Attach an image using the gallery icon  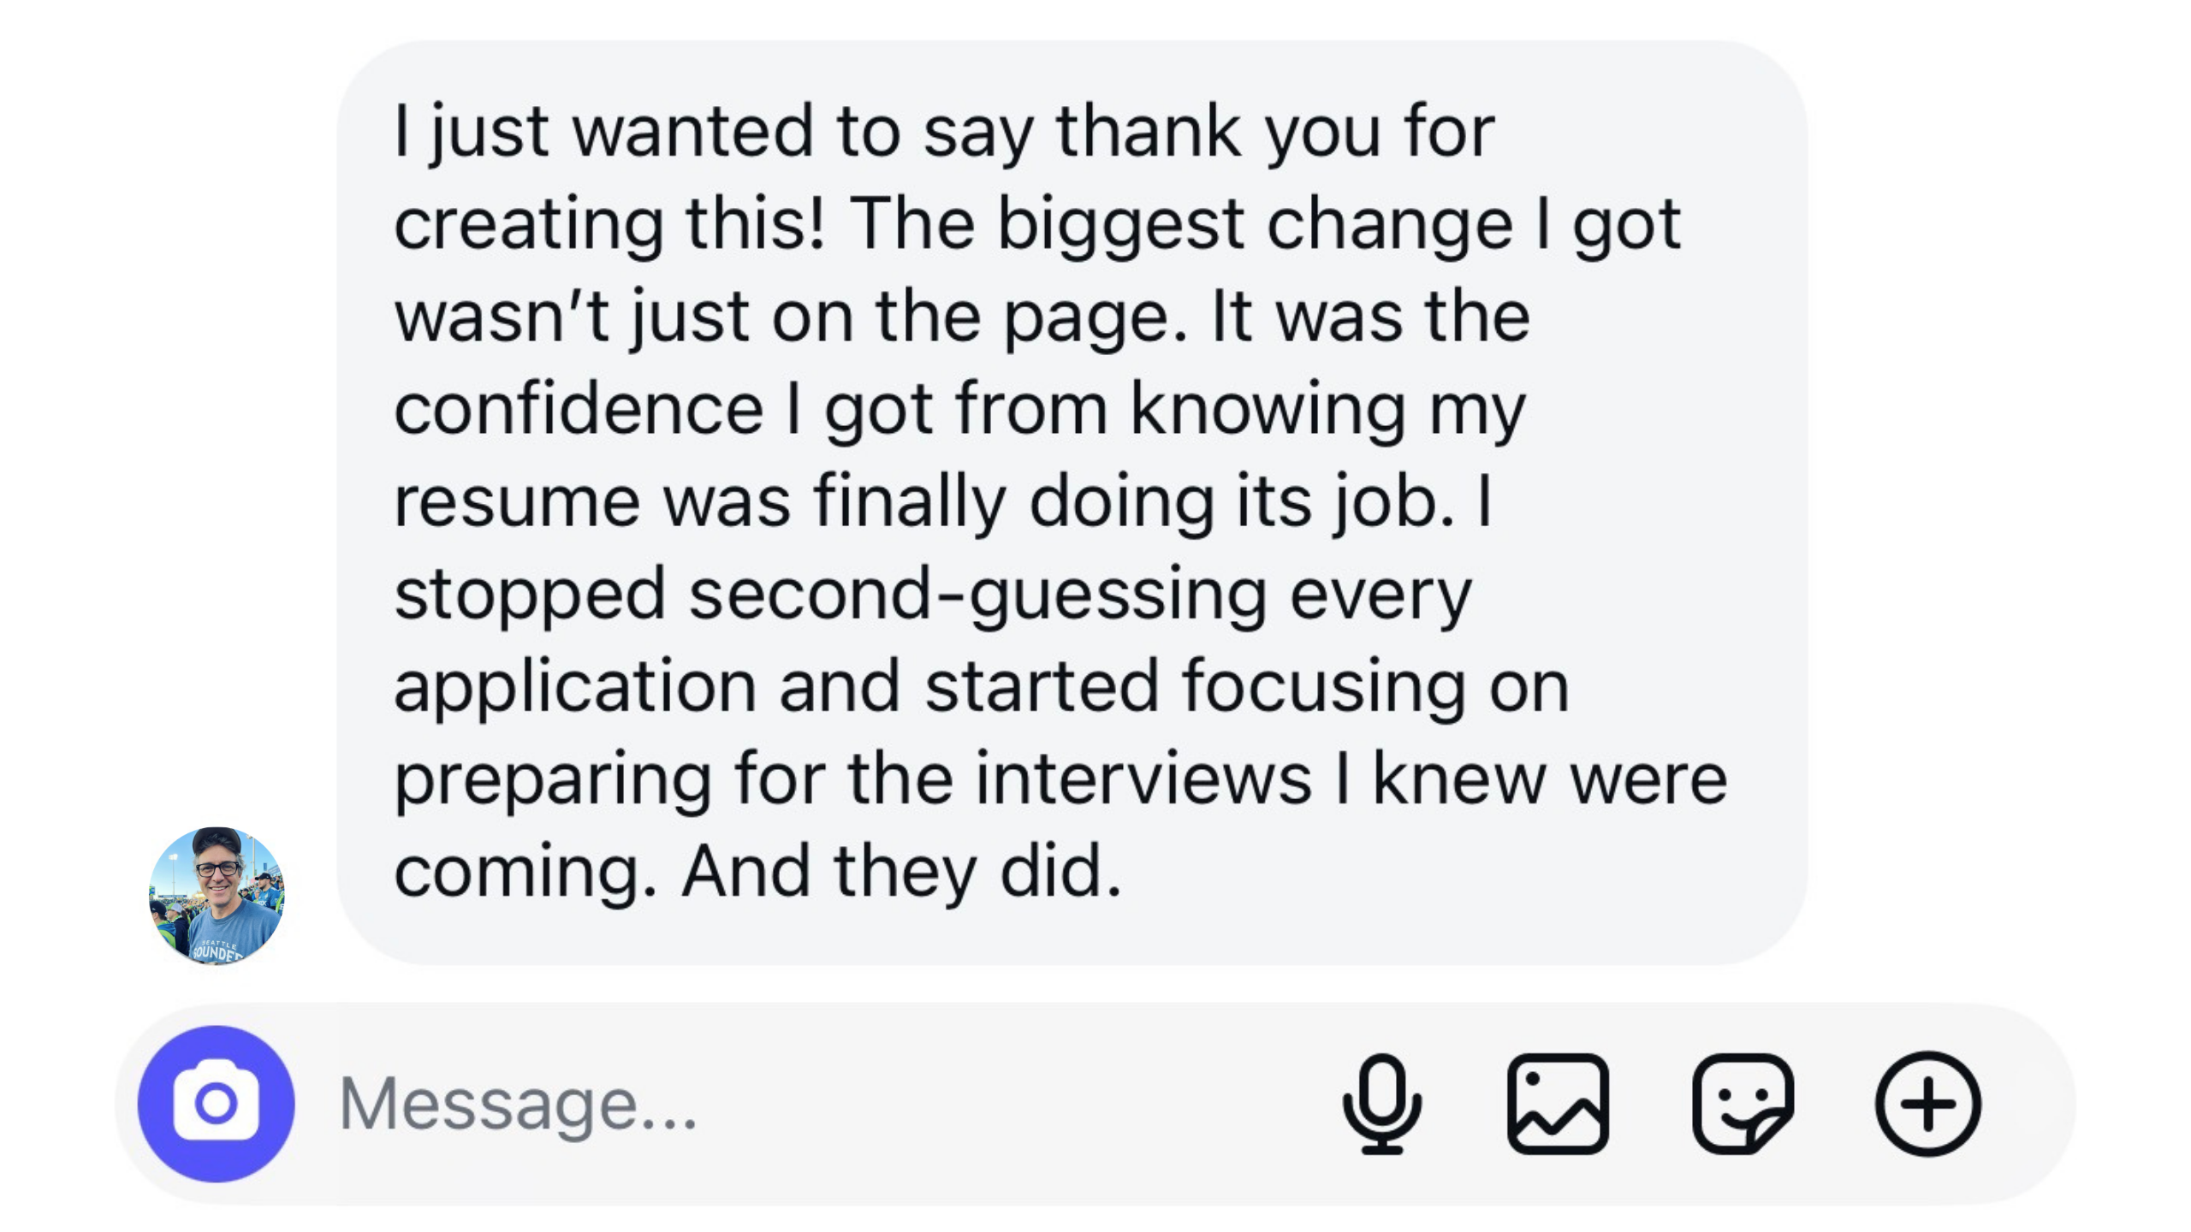click(1559, 1104)
